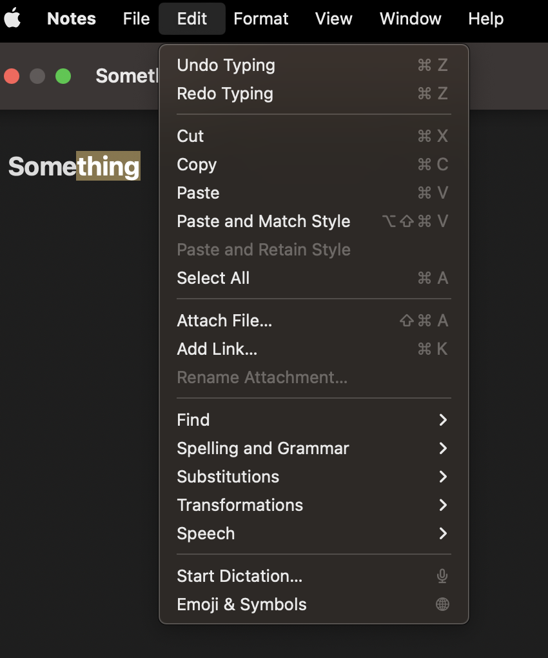Choose Paste and Match Style

[263, 221]
